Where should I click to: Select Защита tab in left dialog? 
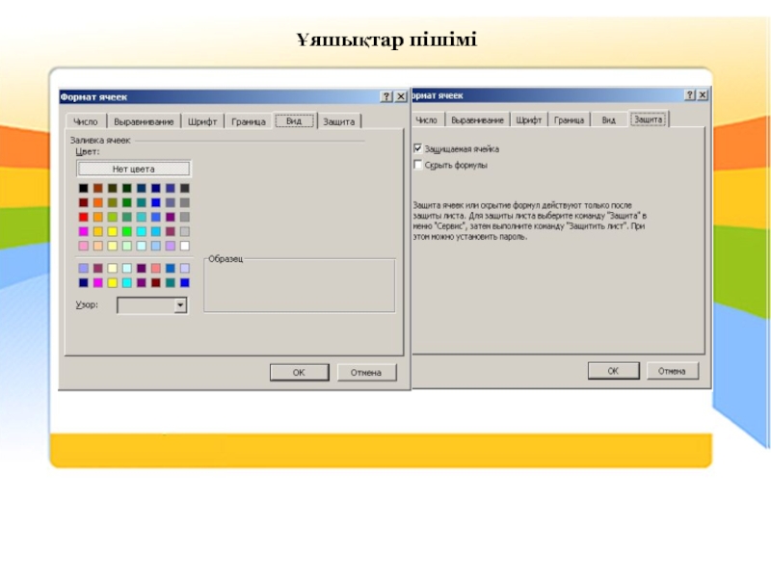click(339, 121)
